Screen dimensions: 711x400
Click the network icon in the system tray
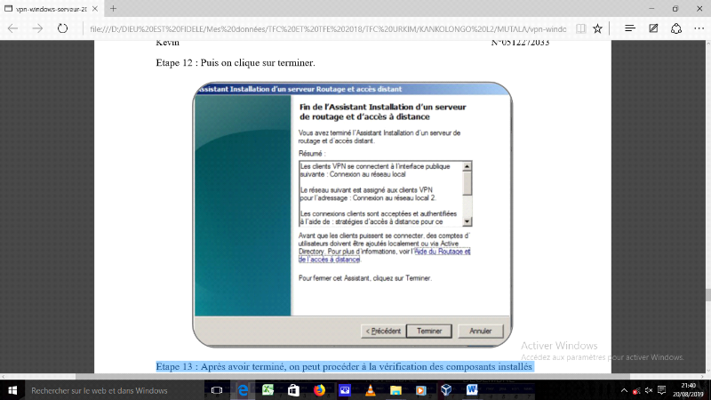[636, 390]
